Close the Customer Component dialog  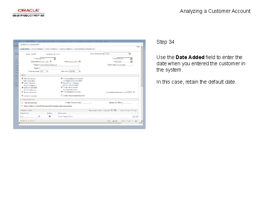pos(141,44)
